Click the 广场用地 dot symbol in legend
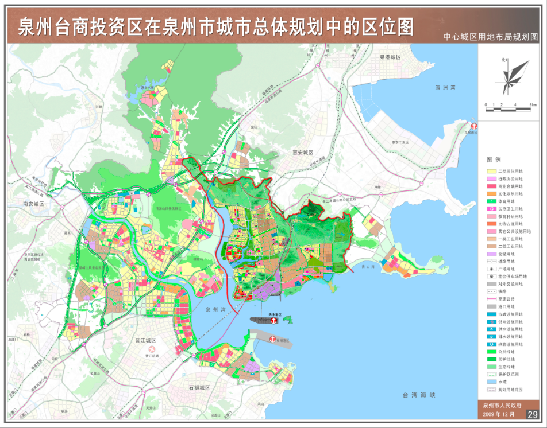 point(491,269)
